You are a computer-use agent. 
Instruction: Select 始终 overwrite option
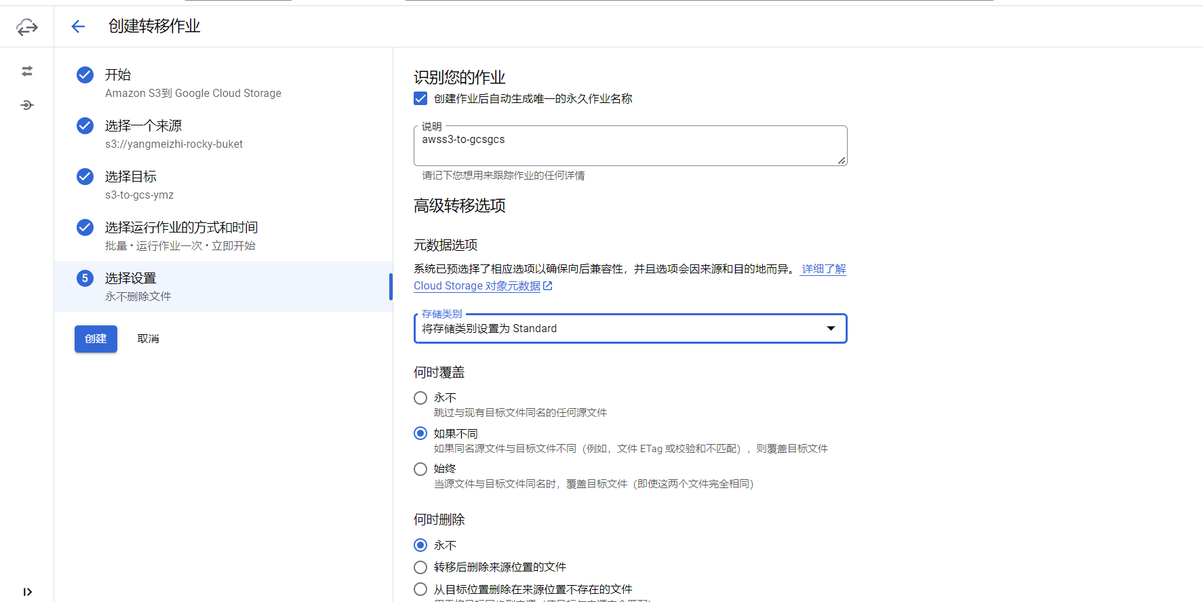point(420,469)
